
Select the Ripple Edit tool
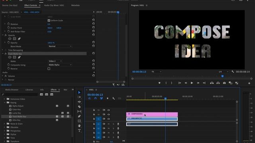point(79,102)
